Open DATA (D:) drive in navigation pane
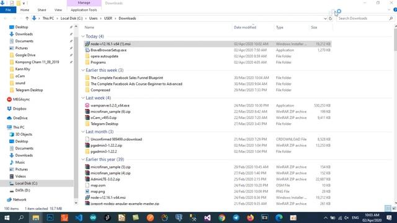Viewport: 397px width, 223px height. click(x=20, y=190)
